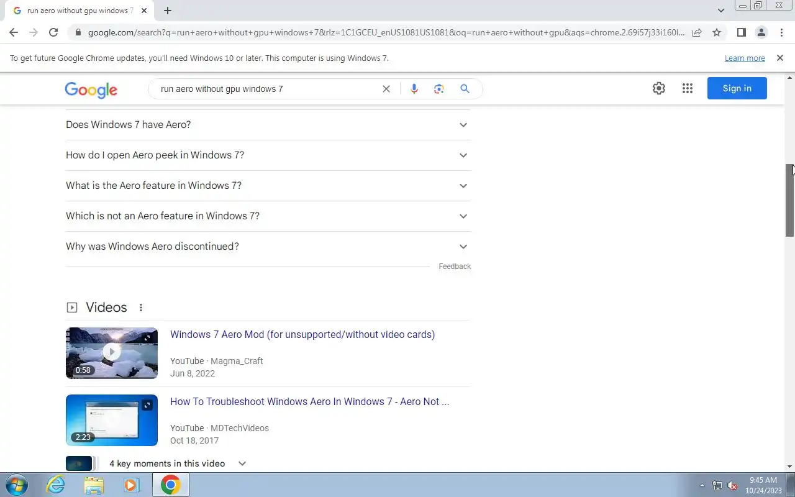The image size is (795, 497).
Task: Open 'How To Troubleshoot Windows Aero' link
Action: pyautogui.click(x=309, y=401)
